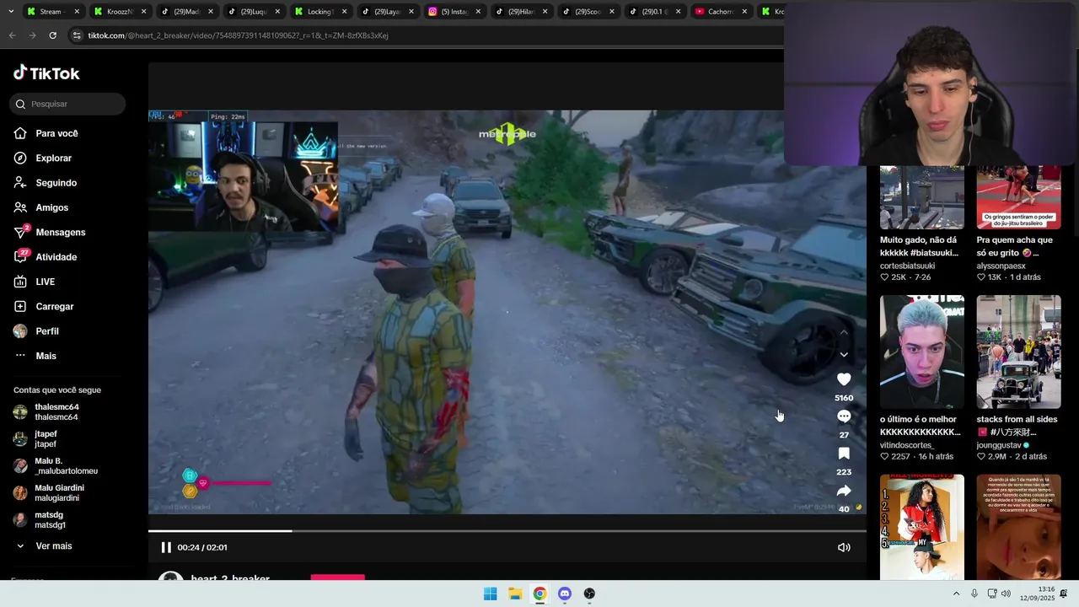The width and height of the screenshot is (1079, 607).
Task: Open followed account thalesmc64
Action: click(56, 412)
